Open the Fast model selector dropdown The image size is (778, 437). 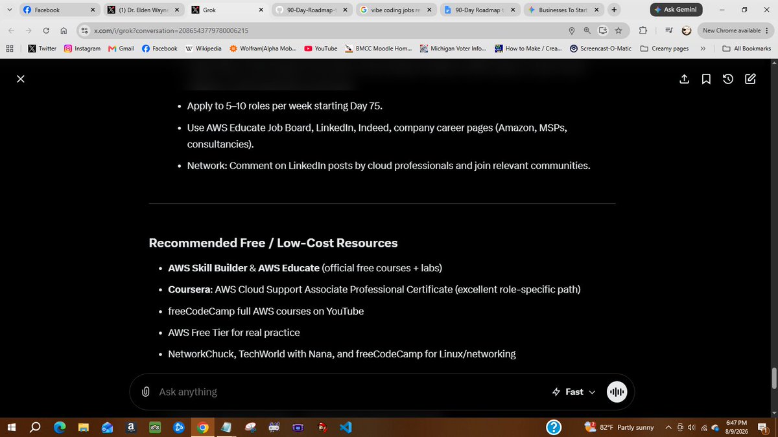(x=574, y=392)
